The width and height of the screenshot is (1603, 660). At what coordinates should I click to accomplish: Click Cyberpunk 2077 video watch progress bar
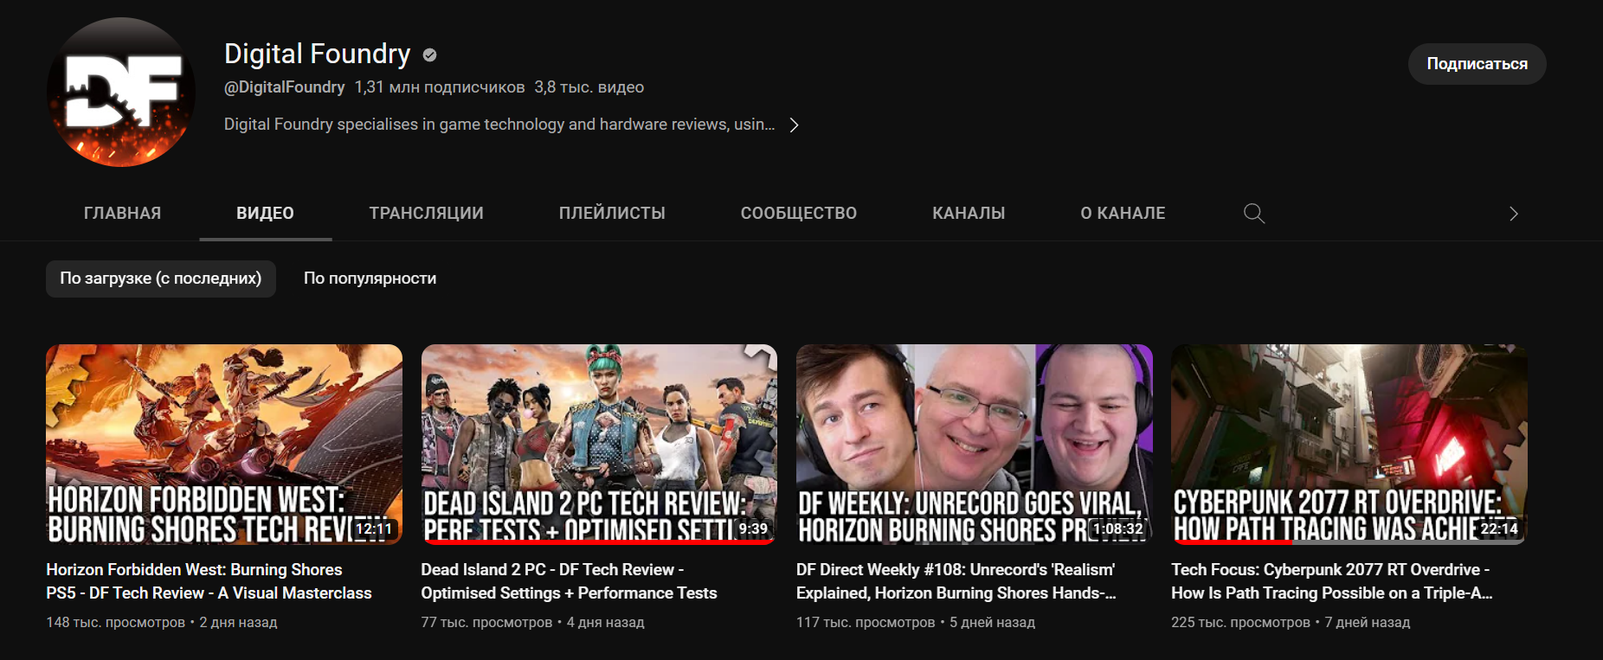[1349, 542]
